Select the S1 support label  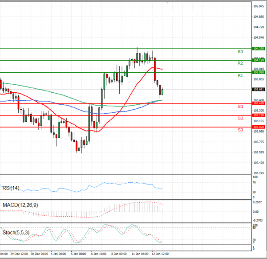tap(240, 107)
